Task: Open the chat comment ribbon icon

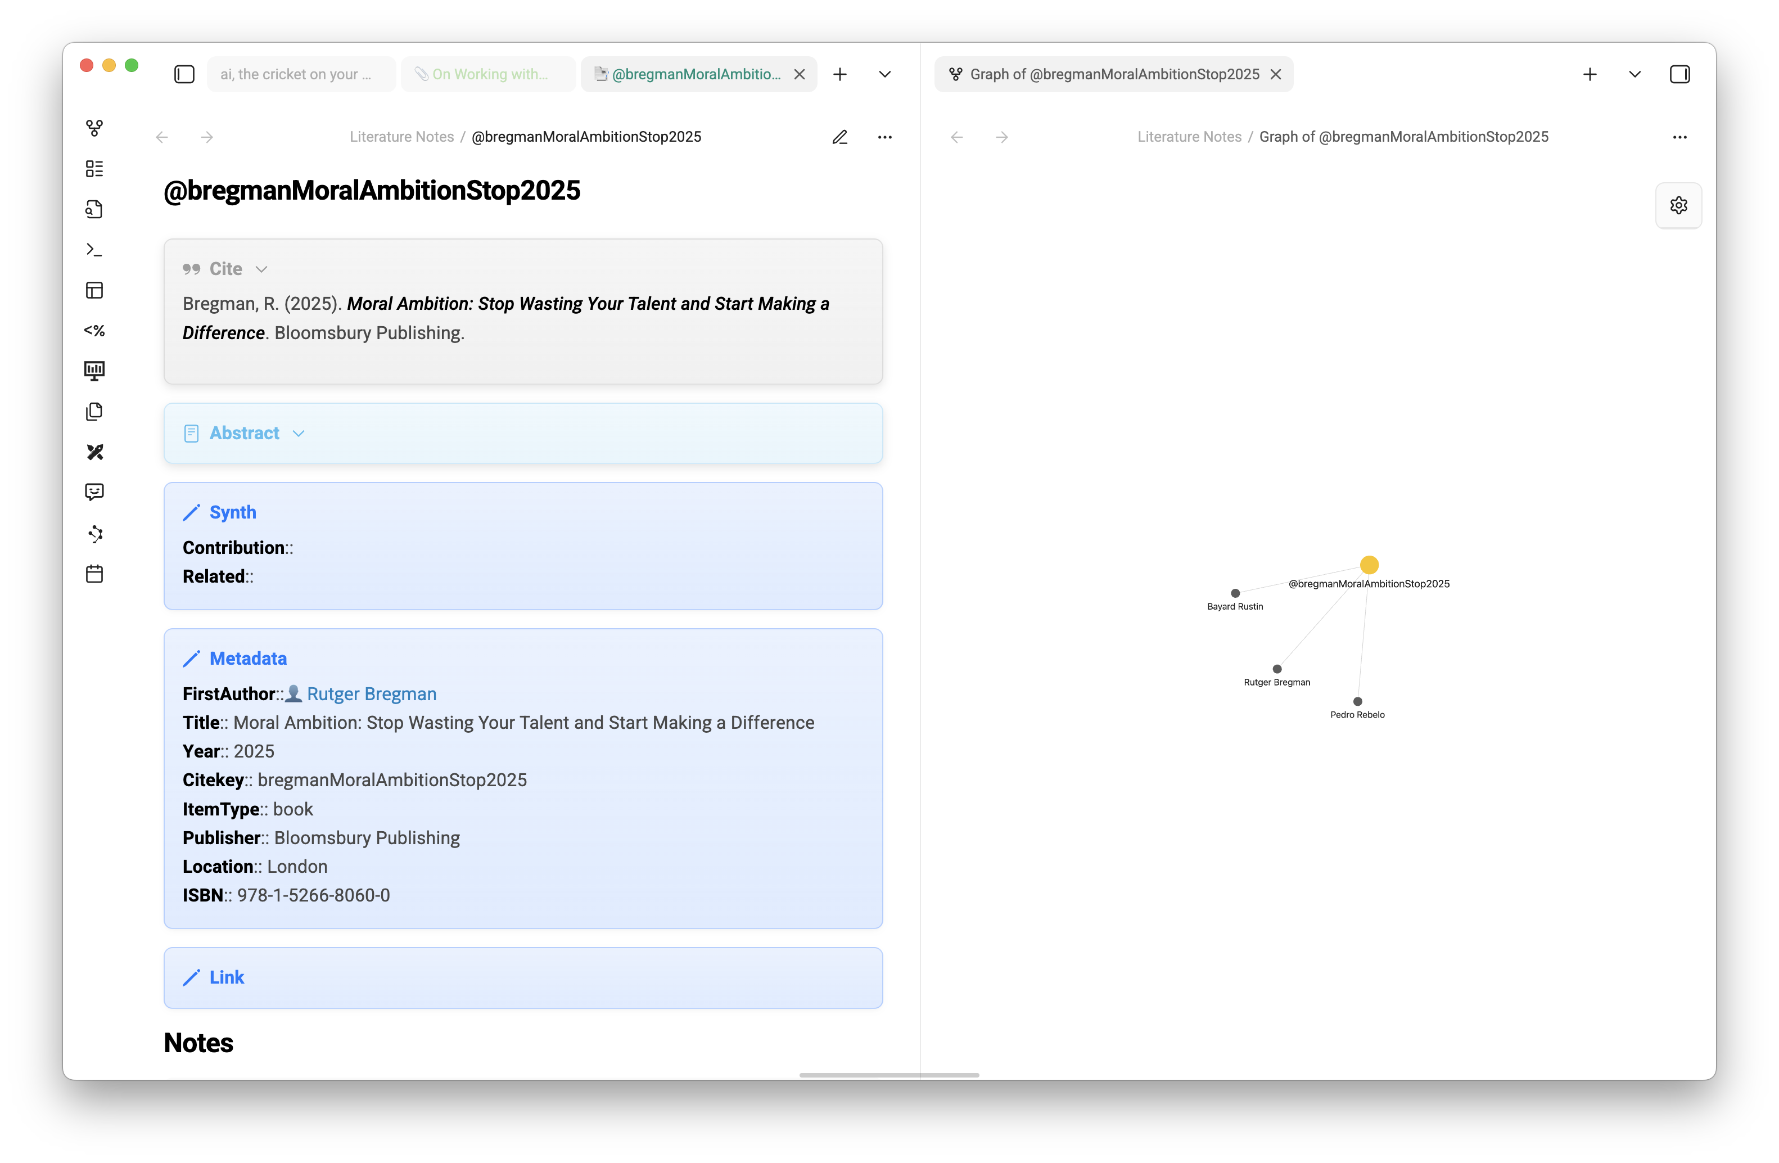Action: tap(94, 492)
